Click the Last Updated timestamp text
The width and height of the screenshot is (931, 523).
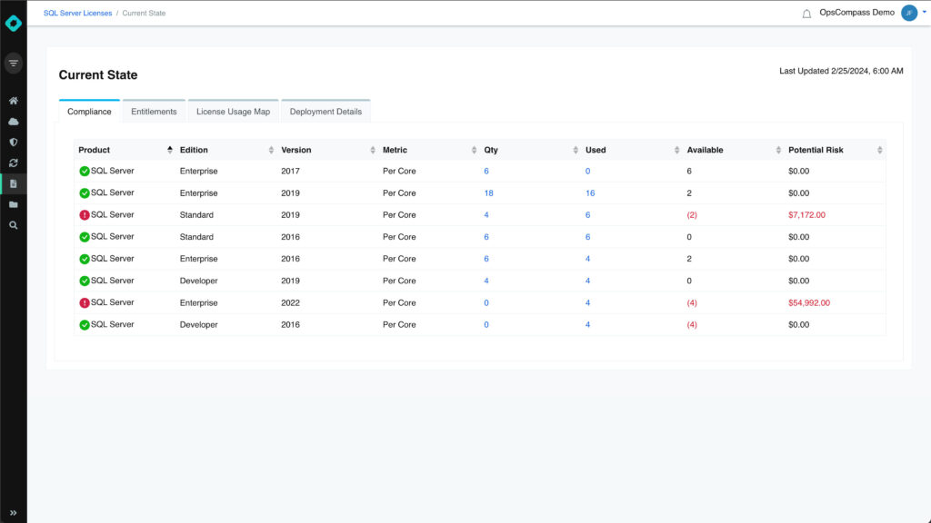841,71
